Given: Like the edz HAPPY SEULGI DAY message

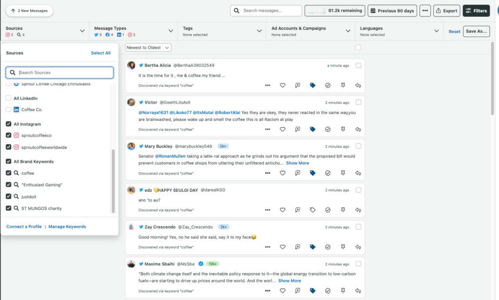Looking at the screenshot, I should click(283, 210).
